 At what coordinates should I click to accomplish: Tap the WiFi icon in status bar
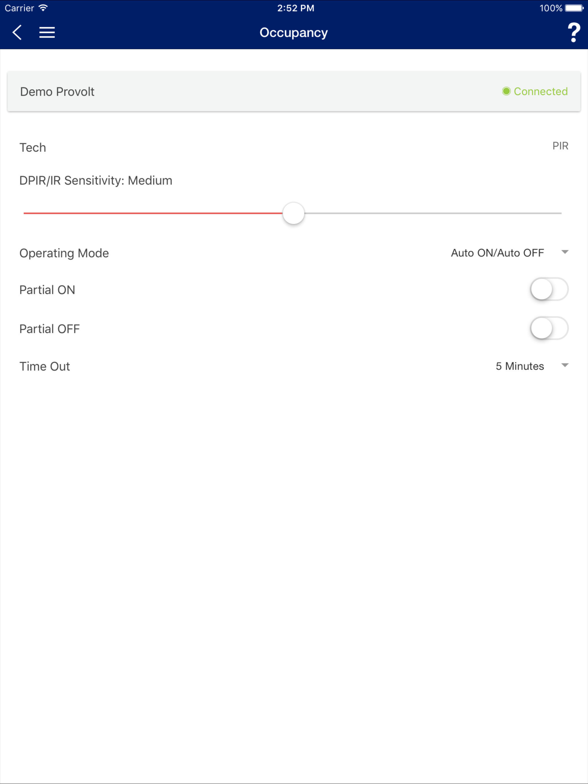pos(43,8)
